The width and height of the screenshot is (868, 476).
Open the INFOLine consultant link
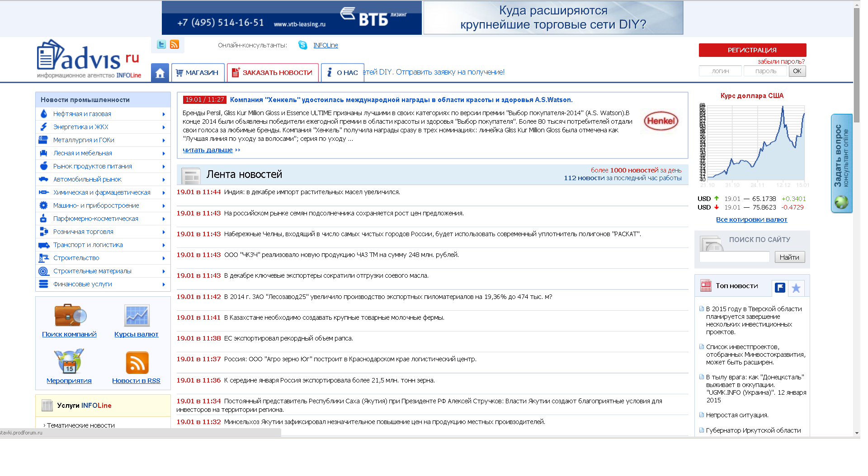click(x=325, y=45)
